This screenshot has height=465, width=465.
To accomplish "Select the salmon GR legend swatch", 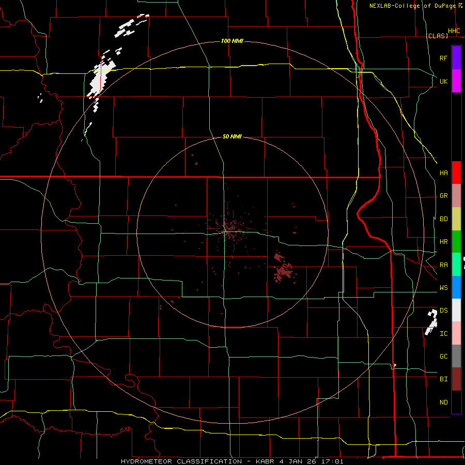I will coord(456,195).
